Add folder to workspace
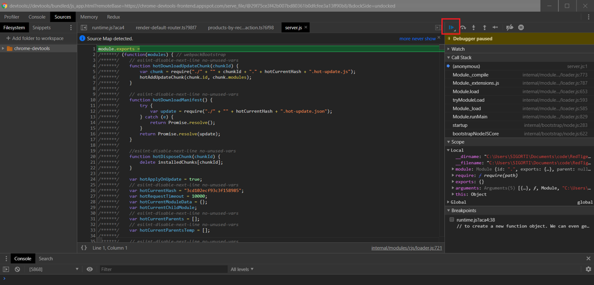The image size is (594, 285). pyautogui.click(x=35, y=38)
